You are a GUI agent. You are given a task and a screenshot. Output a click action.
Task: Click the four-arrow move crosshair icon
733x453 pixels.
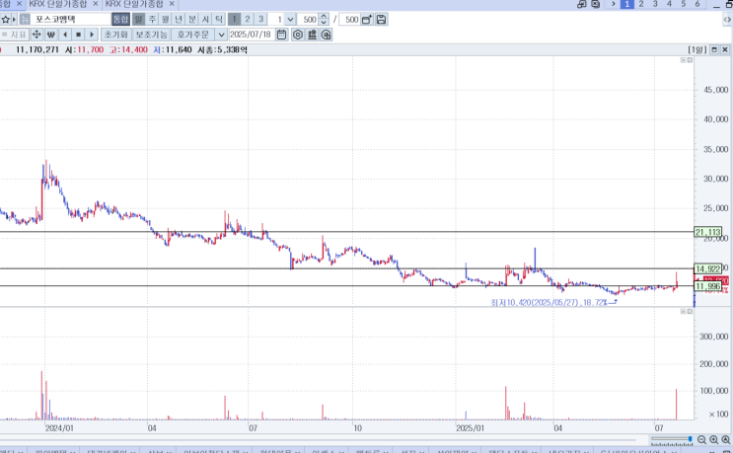click(37, 35)
